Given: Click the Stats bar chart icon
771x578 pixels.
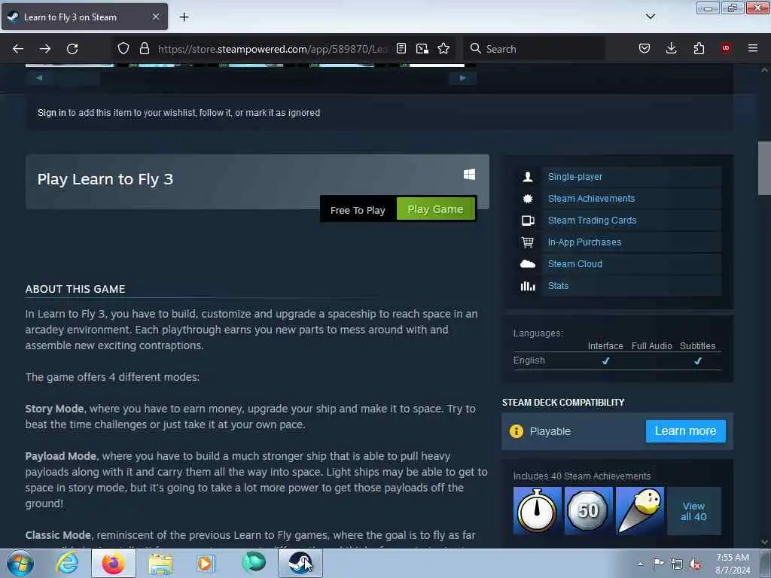Looking at the screenshot, I should pos(528,285).
